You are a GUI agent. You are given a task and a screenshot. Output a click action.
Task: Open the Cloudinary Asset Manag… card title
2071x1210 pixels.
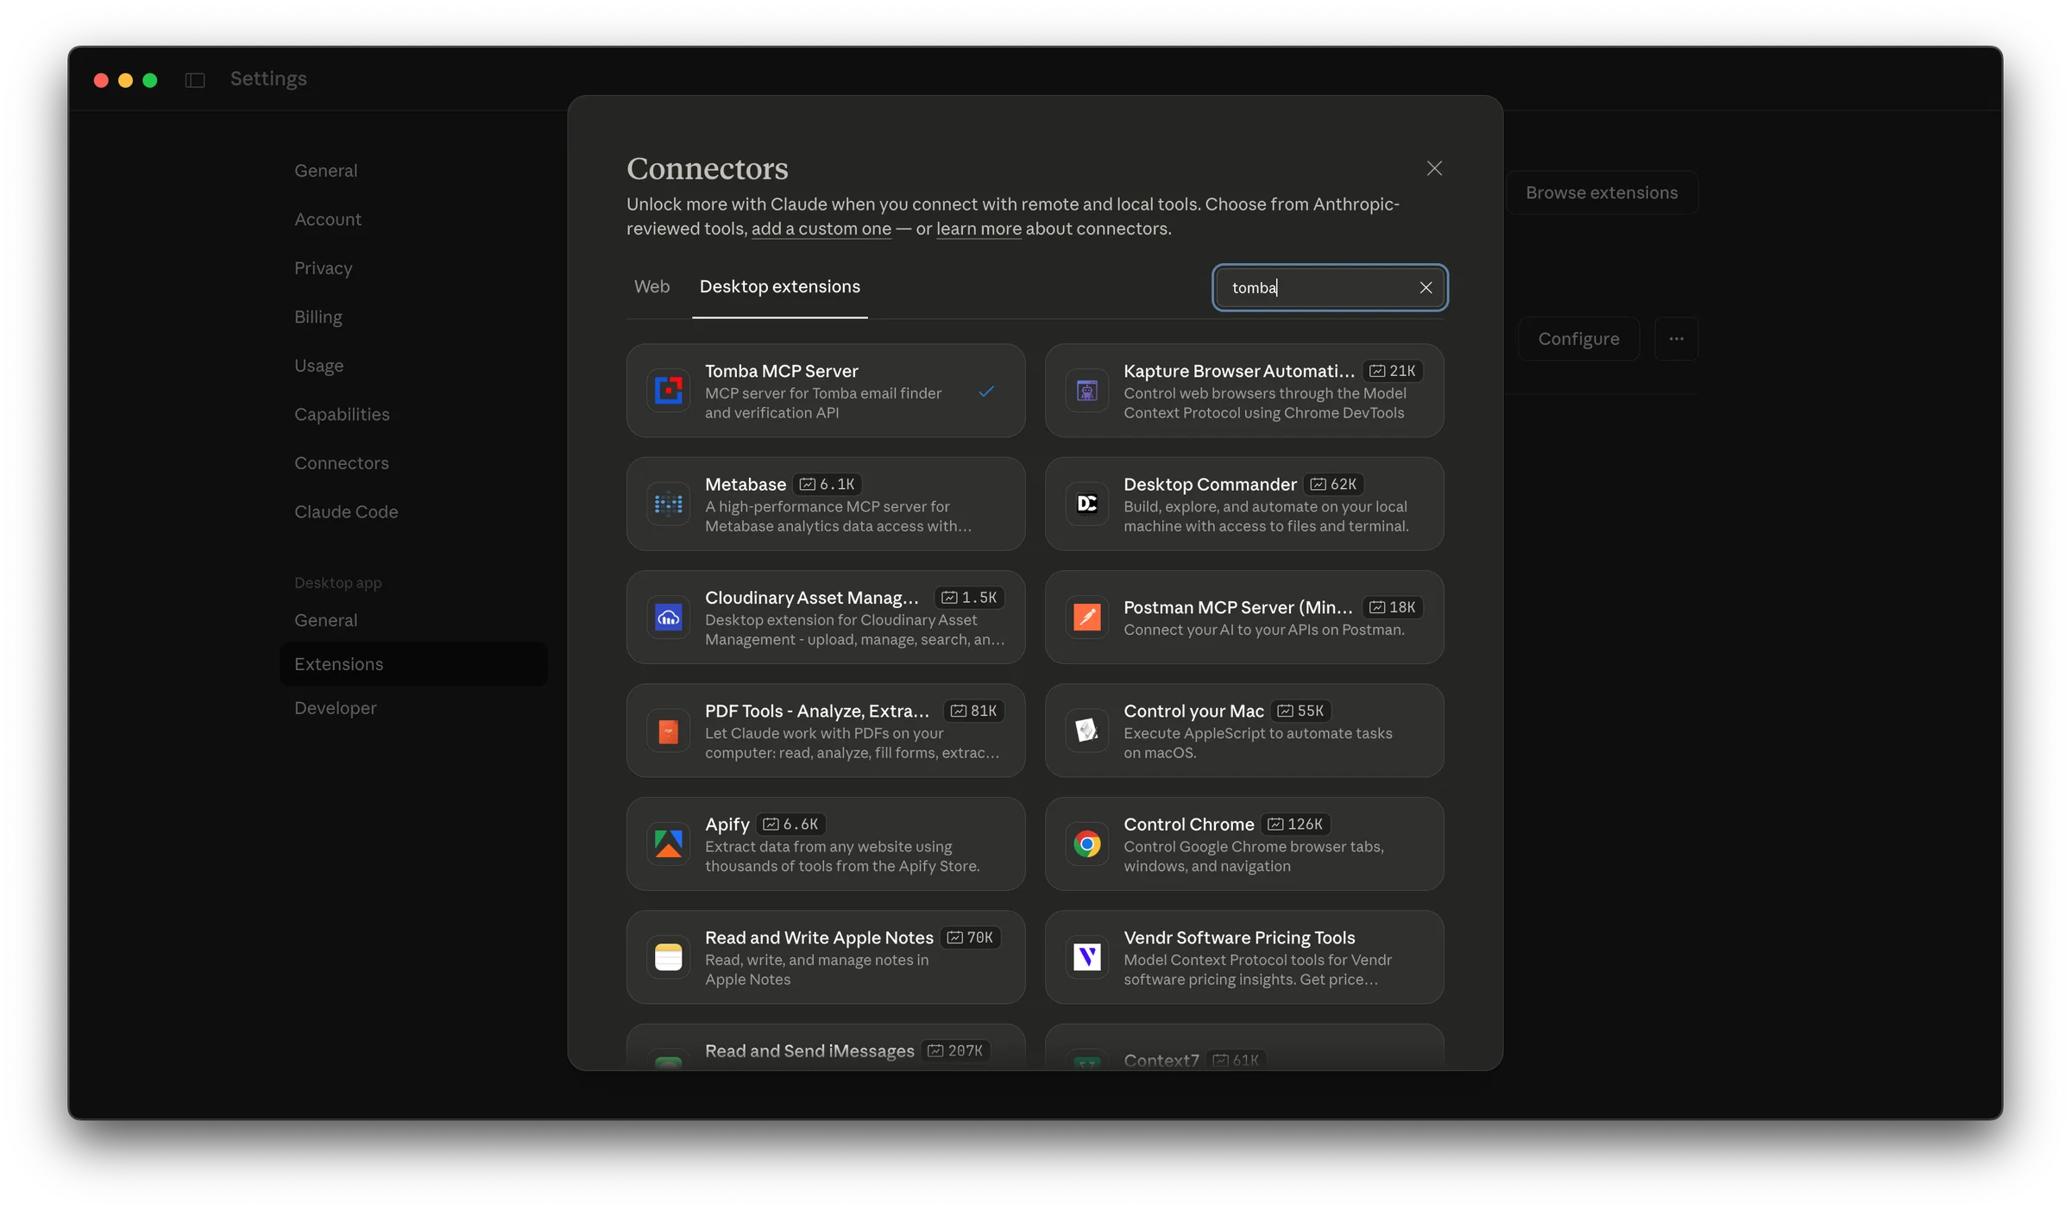coord(811,598)
